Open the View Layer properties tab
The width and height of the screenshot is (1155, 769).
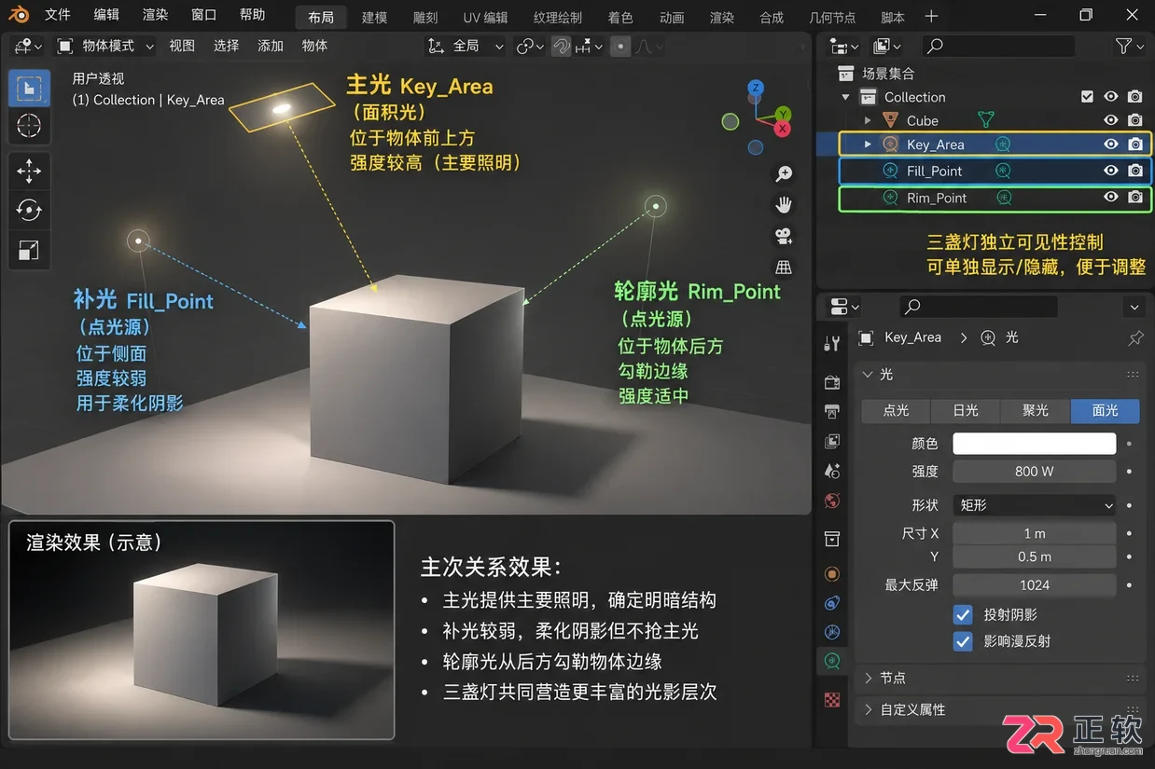(x=832, y=441)
